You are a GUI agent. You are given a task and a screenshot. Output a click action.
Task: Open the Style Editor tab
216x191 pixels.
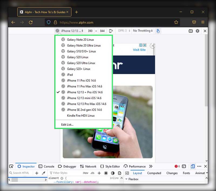pyautogui.click(x=110, y=166)
